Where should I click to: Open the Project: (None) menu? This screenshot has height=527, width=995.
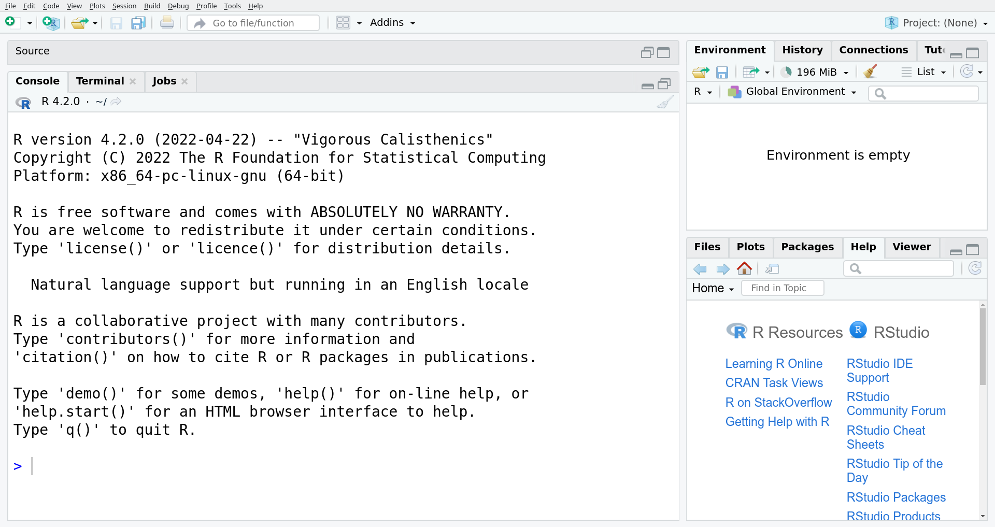tap(936, 23)
